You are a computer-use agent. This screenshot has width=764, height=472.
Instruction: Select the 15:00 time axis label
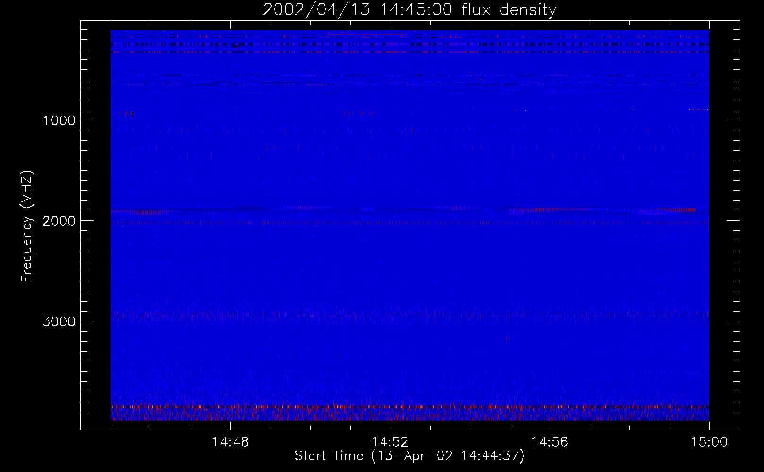click(x=709, y=442)
